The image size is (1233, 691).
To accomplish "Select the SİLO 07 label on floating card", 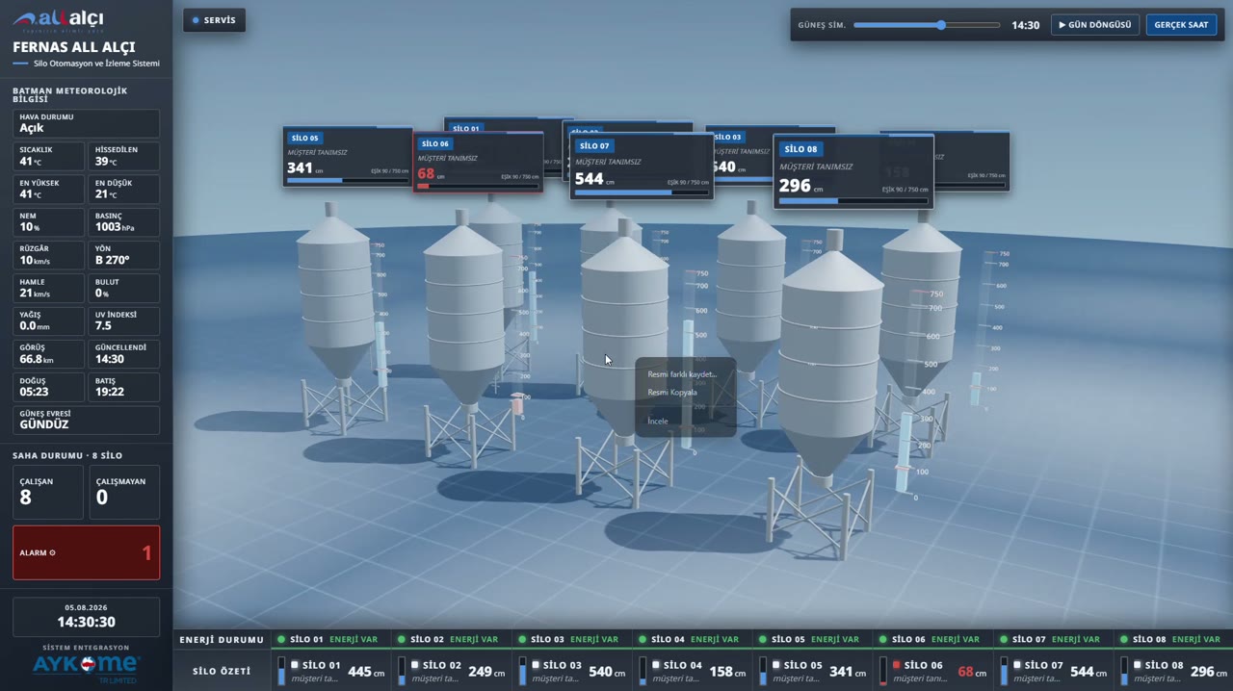I will pyautogui.click(x=594, y=146).
